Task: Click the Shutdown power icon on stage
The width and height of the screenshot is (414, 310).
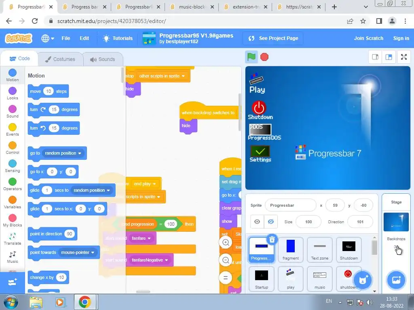Action: coord(259,107)
